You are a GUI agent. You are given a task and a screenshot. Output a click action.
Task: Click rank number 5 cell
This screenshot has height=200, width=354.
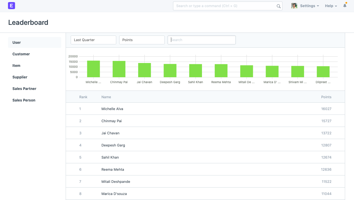(80, 157)
